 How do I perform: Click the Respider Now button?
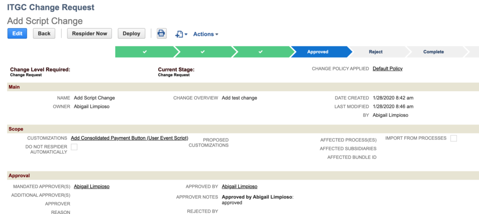[x=89, y=34]
